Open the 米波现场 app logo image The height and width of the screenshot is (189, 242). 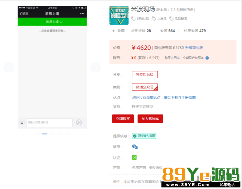(119, 15)
